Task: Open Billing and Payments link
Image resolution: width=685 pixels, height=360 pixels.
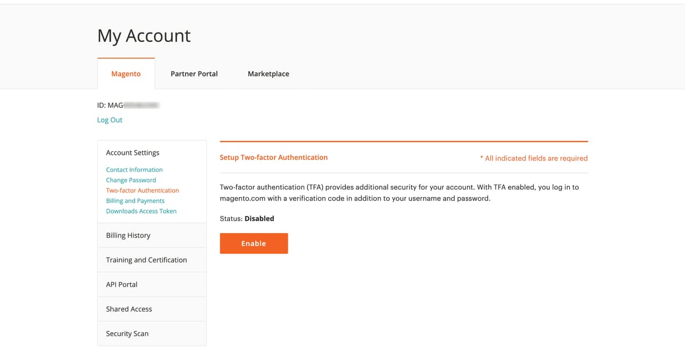Action: click(x=135, y=201)
